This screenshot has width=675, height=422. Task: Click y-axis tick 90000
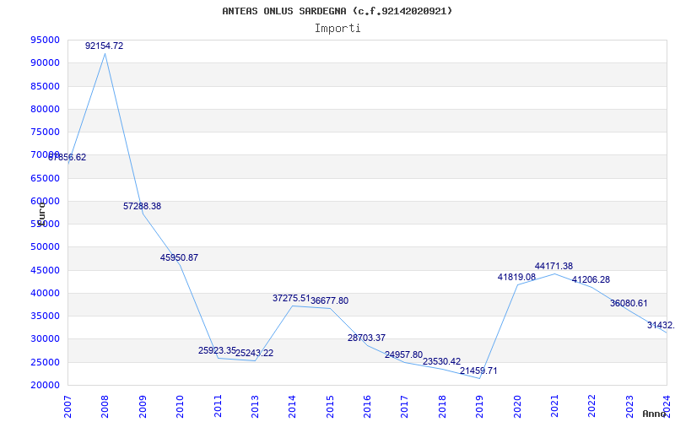pyautogui.click(x=46, y=62)
